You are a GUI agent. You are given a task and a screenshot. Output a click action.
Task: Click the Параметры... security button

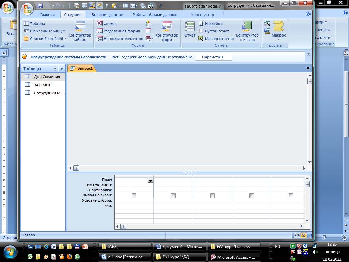214,57
